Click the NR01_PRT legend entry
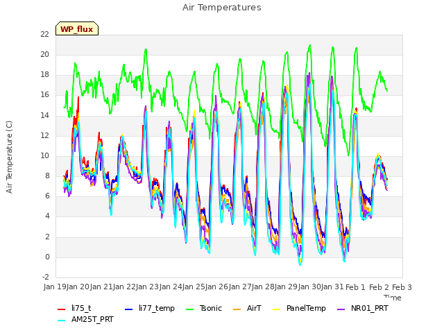Viewport: 444px width, 333px height. pos(370,308)
